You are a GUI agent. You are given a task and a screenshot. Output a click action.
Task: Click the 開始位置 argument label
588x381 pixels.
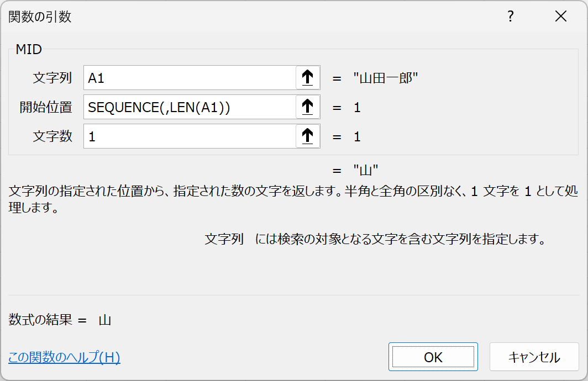pos(46,108)
